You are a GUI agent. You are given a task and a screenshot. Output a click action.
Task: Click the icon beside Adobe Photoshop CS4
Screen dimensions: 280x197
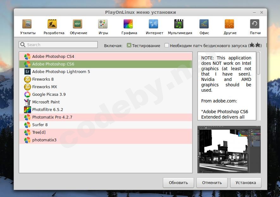point(27,57)
